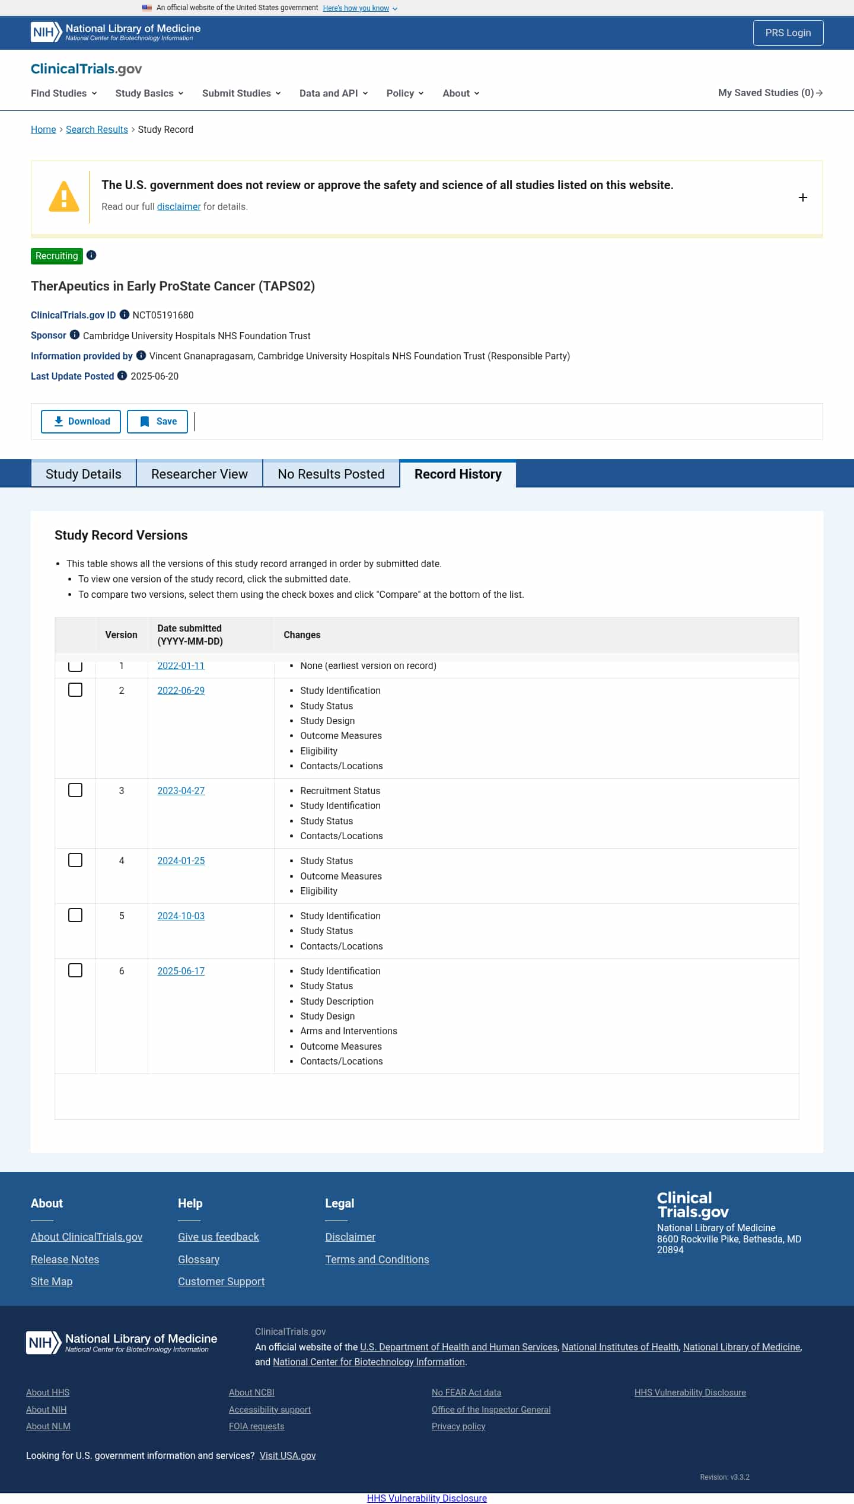
Task: Select the checkbox for version 3
Action: [x=75, y=790]
